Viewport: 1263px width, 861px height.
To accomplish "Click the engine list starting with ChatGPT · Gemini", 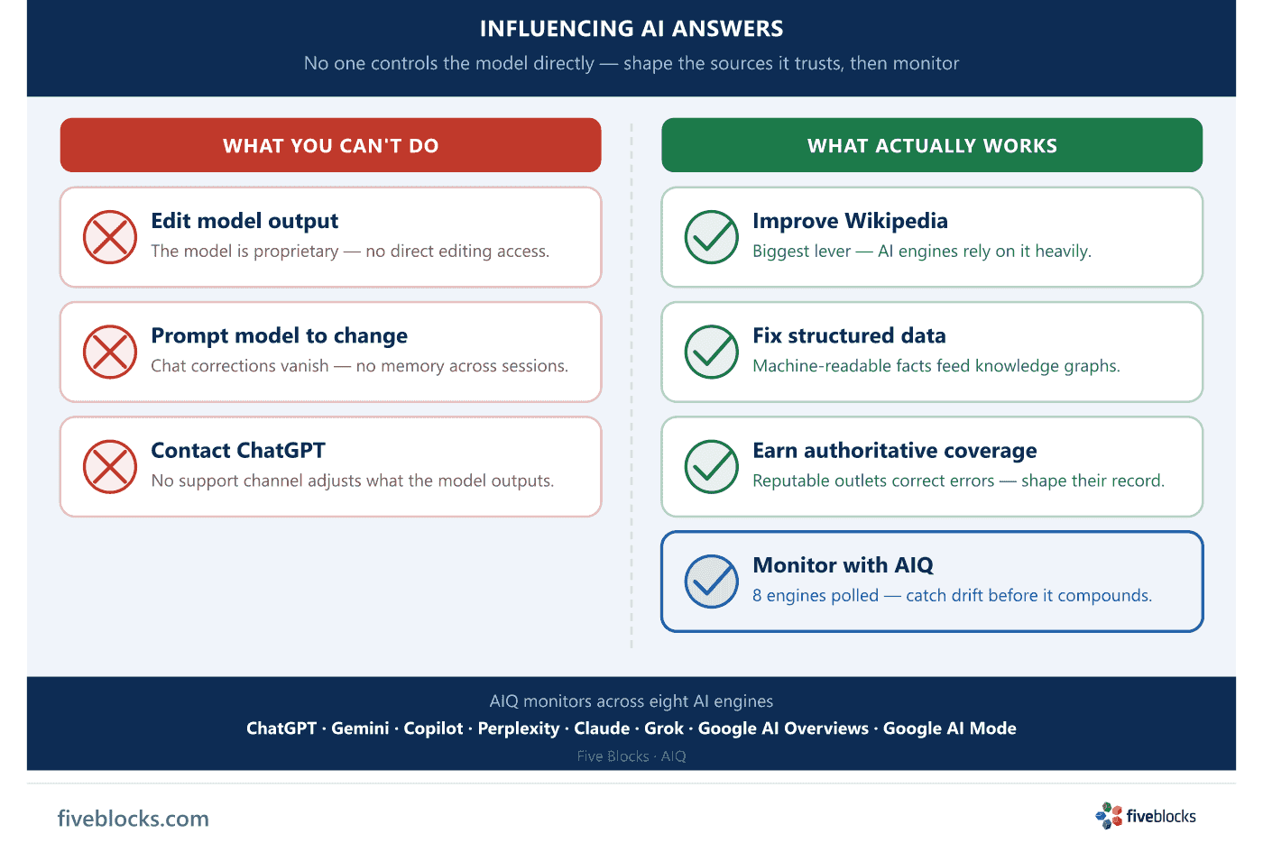I will 631,728.
